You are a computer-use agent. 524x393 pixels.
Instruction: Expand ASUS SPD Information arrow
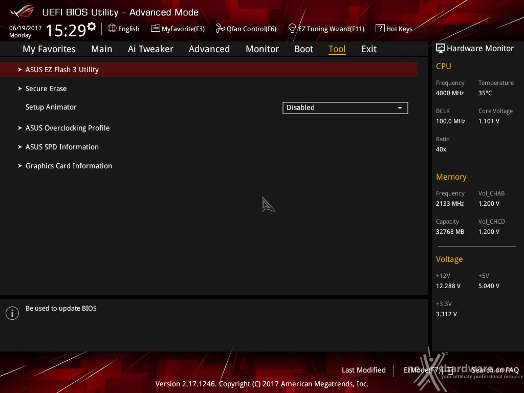coord(20,147)
